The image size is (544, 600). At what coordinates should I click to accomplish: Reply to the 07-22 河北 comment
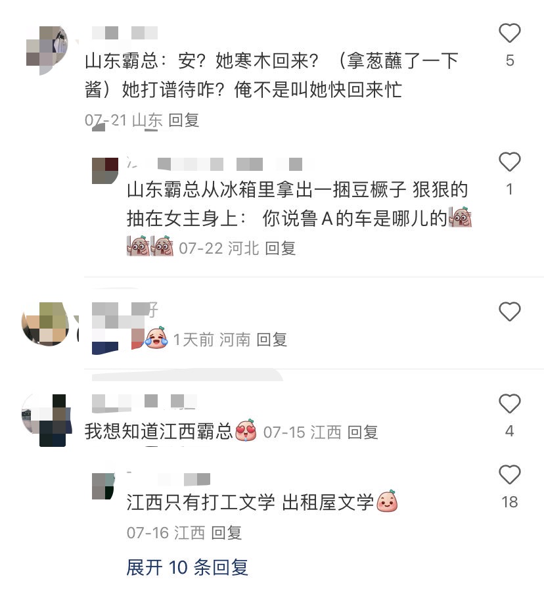click(281, 248)
